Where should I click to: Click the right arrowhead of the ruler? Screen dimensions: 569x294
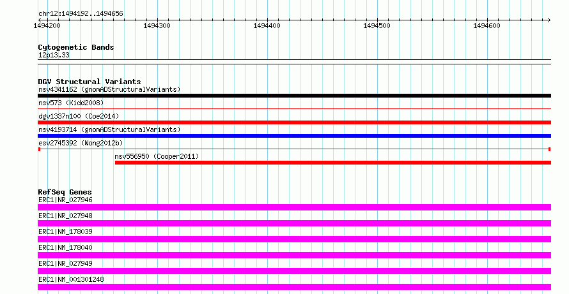[549, 20]
